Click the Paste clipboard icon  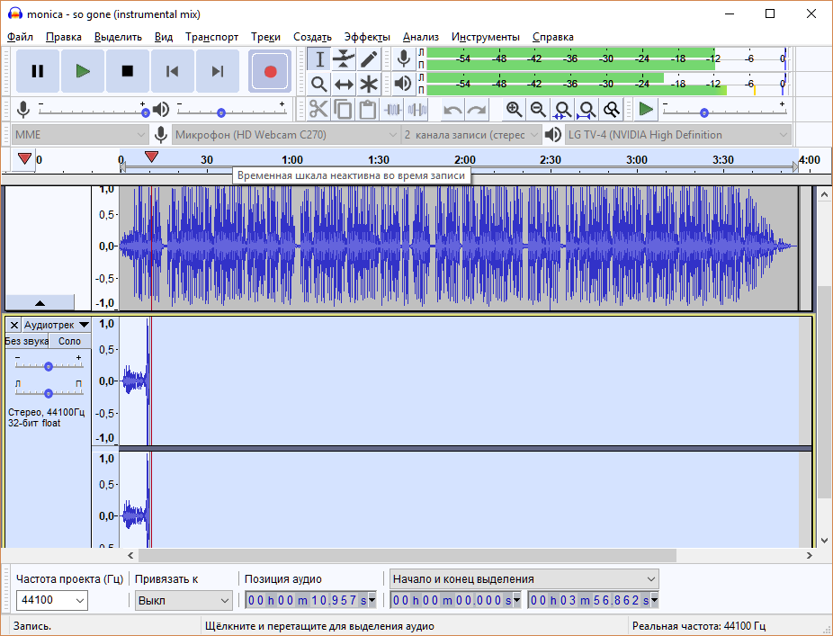(368, 110)
